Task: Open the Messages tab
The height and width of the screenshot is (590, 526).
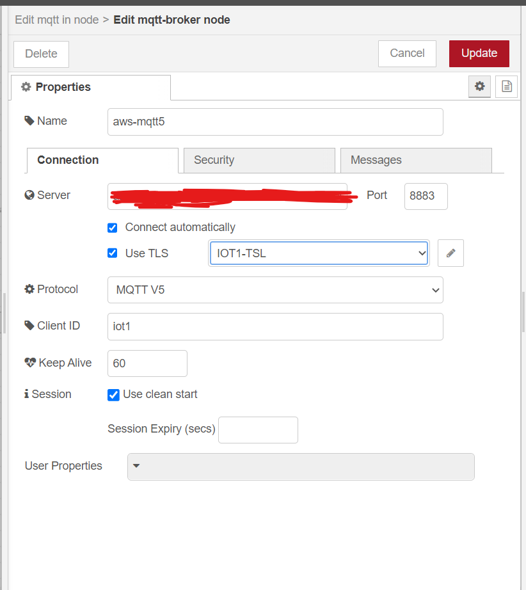Action: pos(415,160)
